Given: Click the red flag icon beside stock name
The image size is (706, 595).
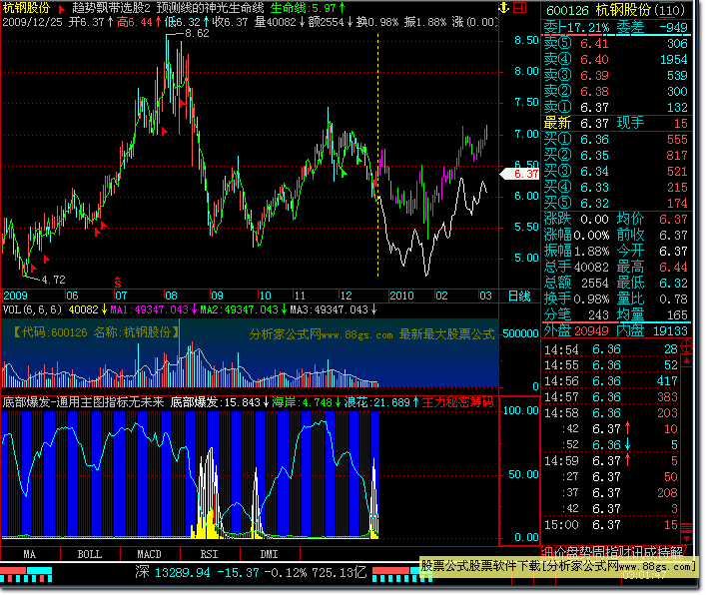Looking at the screenshot, I should (61, 8).
